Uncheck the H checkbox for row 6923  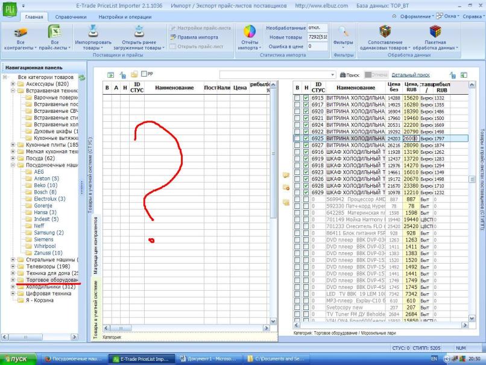click(306, 172)
